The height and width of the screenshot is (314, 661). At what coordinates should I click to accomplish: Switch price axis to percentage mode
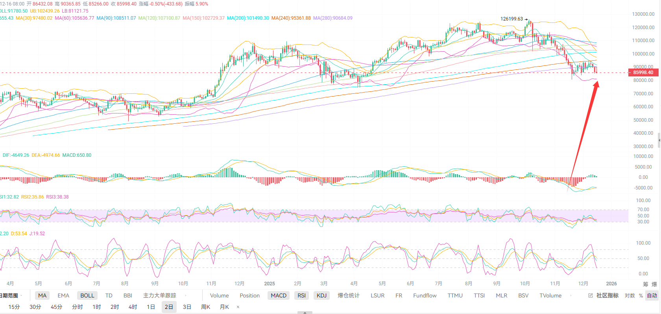tap(641, 295)
